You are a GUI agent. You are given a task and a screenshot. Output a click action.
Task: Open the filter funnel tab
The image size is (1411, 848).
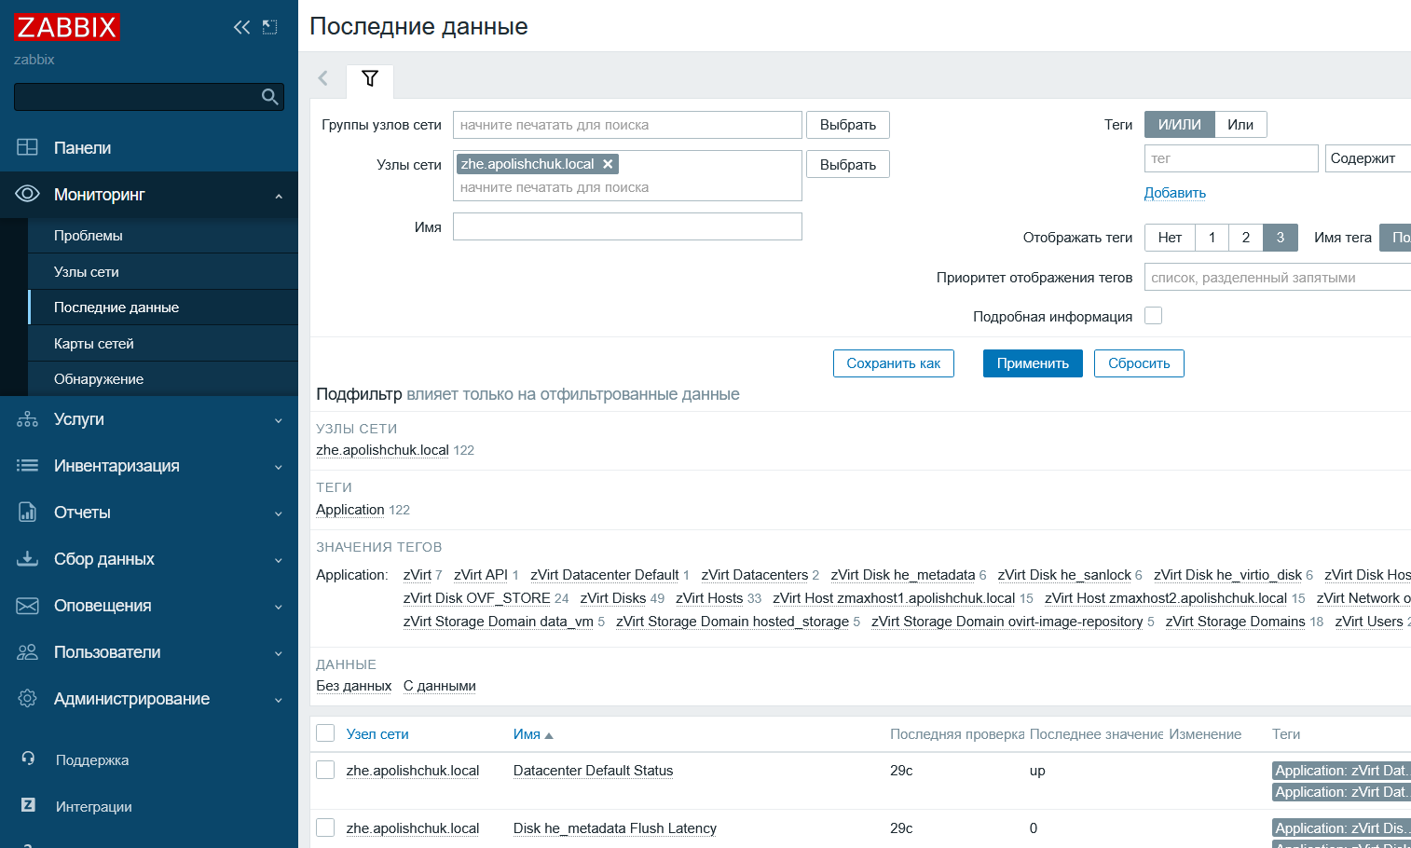pyautogui.click(x=370, y=79)
